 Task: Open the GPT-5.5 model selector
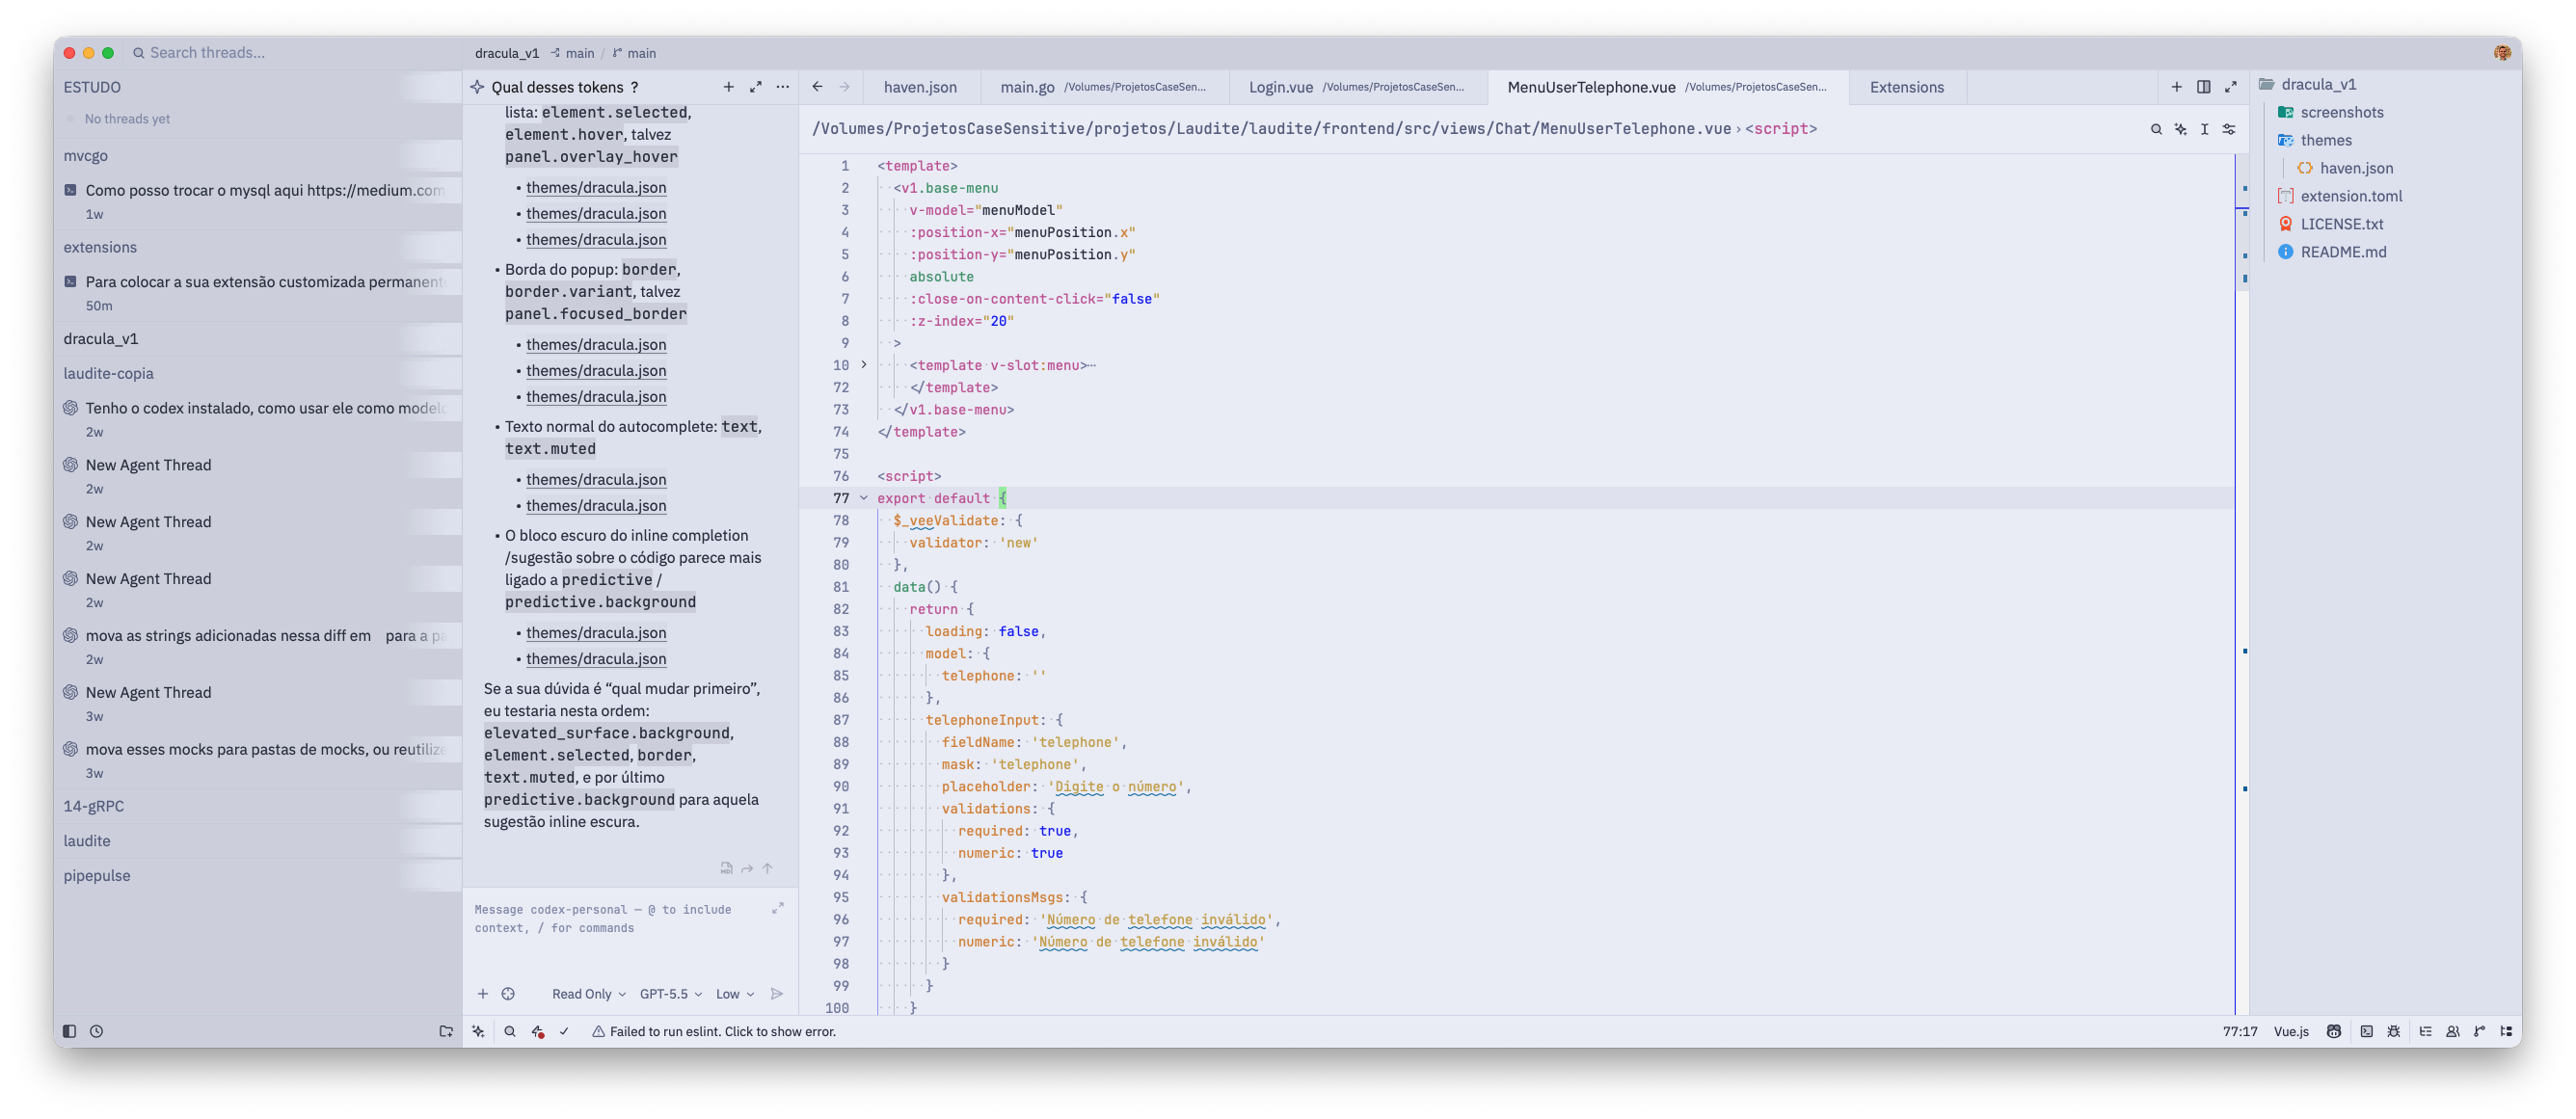pyautogui.click(x=670, y=993)
